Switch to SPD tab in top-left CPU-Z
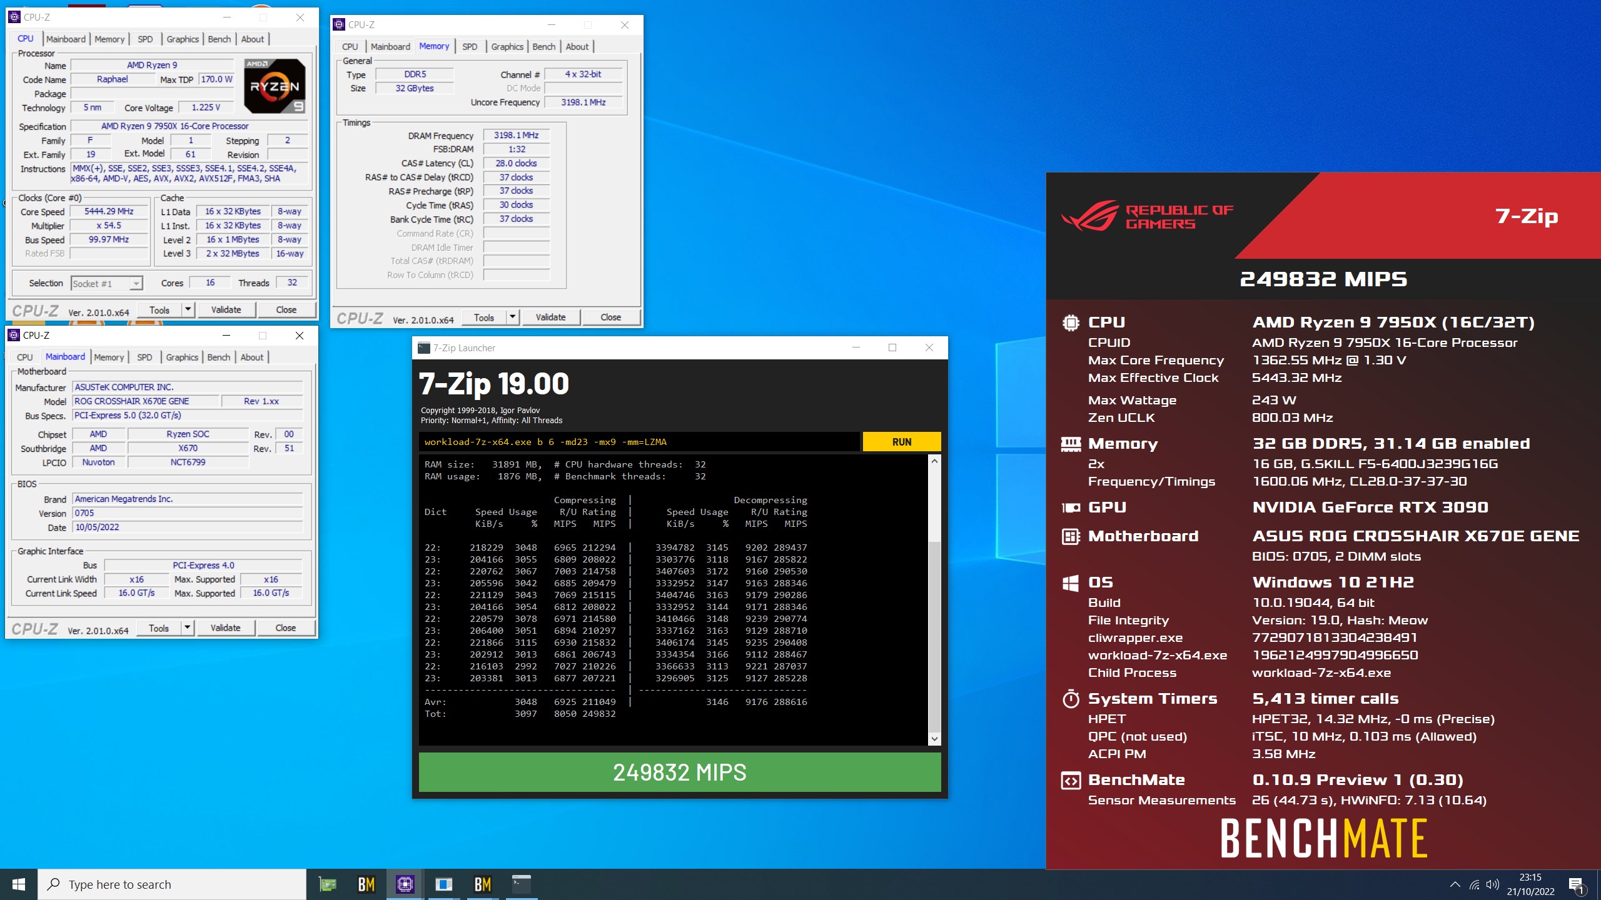Viewport: 1601px width, 900px height. point(145,39)
